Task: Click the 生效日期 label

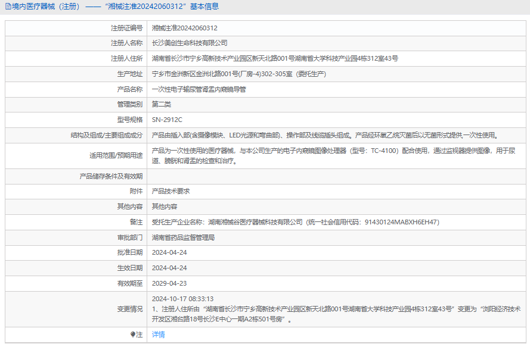Action: (x=130, y=268)
